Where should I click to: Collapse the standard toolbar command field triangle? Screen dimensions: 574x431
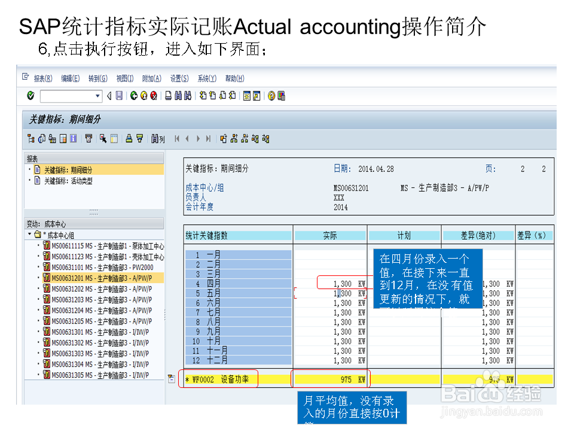click(109, 96)
